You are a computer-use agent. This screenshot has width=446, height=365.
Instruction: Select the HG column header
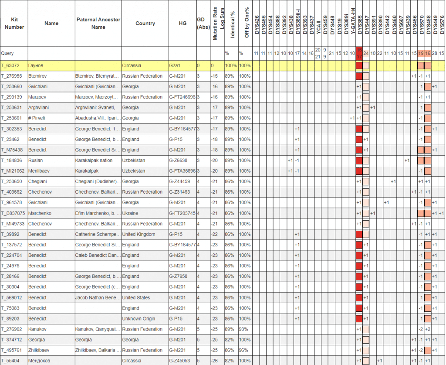click(182, 24)
